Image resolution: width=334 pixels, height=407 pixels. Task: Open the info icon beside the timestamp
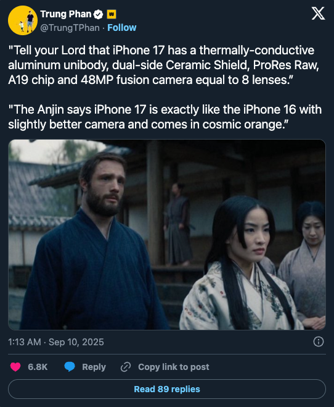point(318,342)
